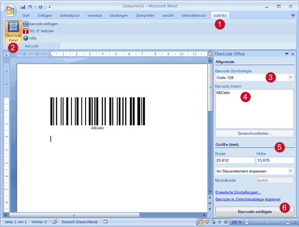Click the zoom slider handle
This screenshot has height=227, width=299.
[267, 221]
